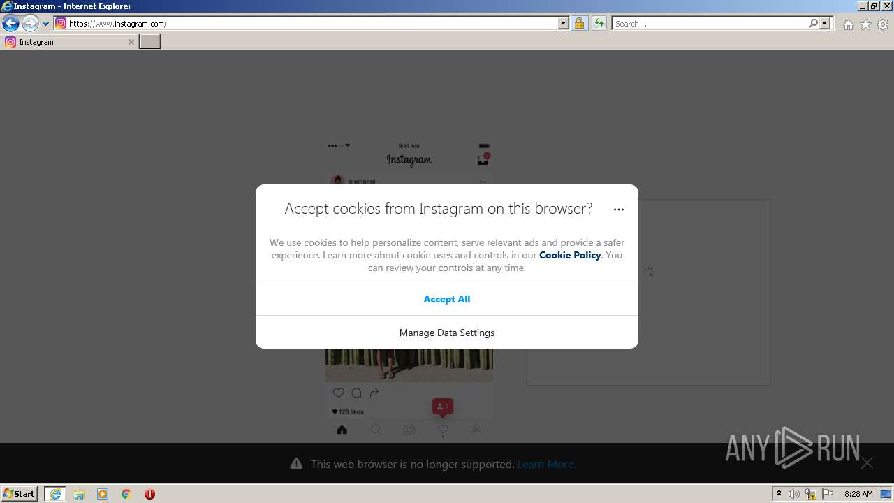Open recent pages dropdown next to Forward
Viewport: 894px width, 503px height.
pos(46,24)
